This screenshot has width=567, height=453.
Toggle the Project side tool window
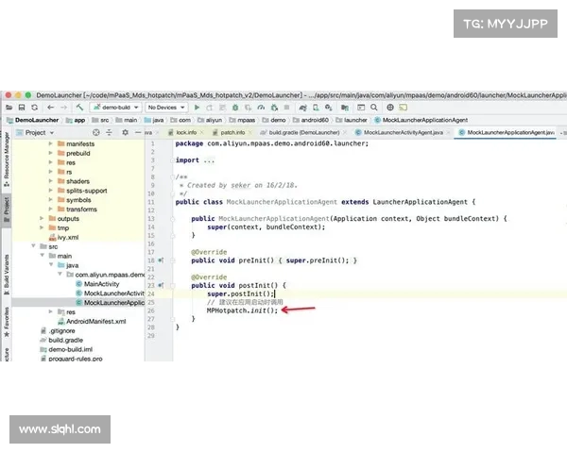pyautogui.click(x=7, y=210)
